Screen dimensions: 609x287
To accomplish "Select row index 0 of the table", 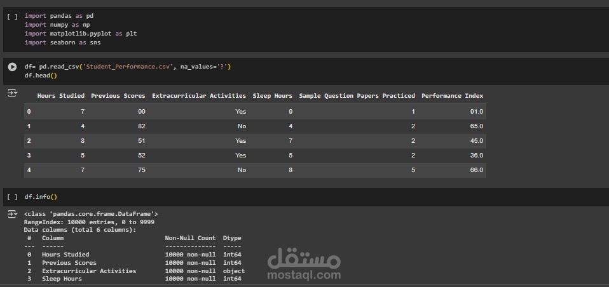I will 29,112.
